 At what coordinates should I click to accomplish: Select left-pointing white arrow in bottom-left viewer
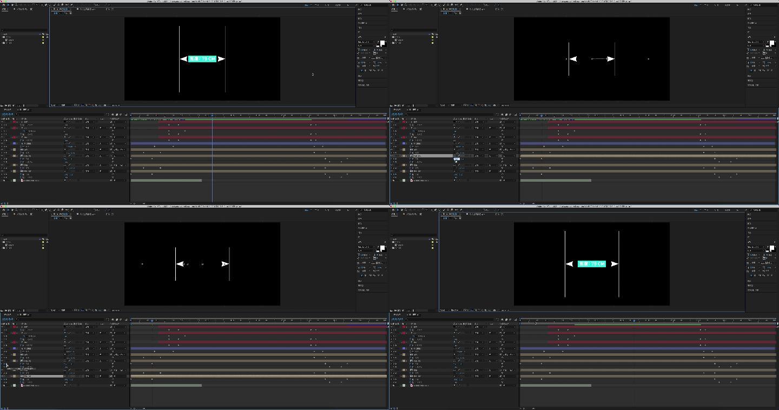pyautogui.click(x=180, y=264)
